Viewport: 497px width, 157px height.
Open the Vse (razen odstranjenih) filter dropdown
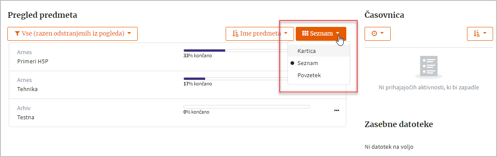click(73, 34)
